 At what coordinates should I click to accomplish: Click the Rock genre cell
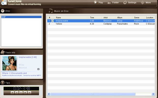tap(137, 24)
